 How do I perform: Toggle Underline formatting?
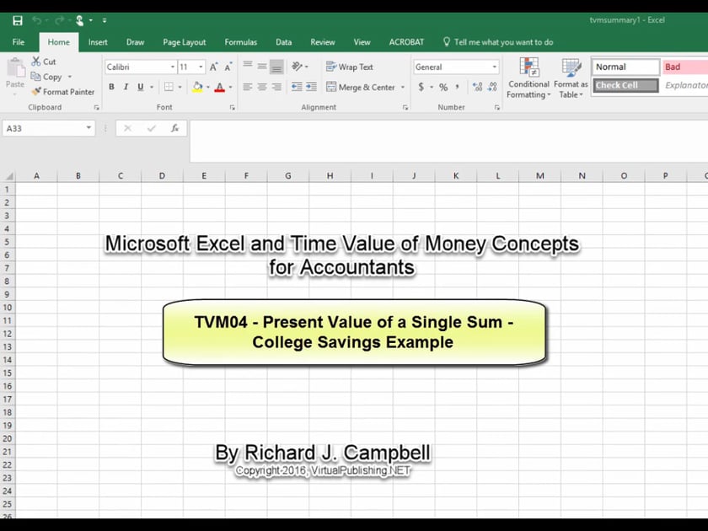pos(141,87)
